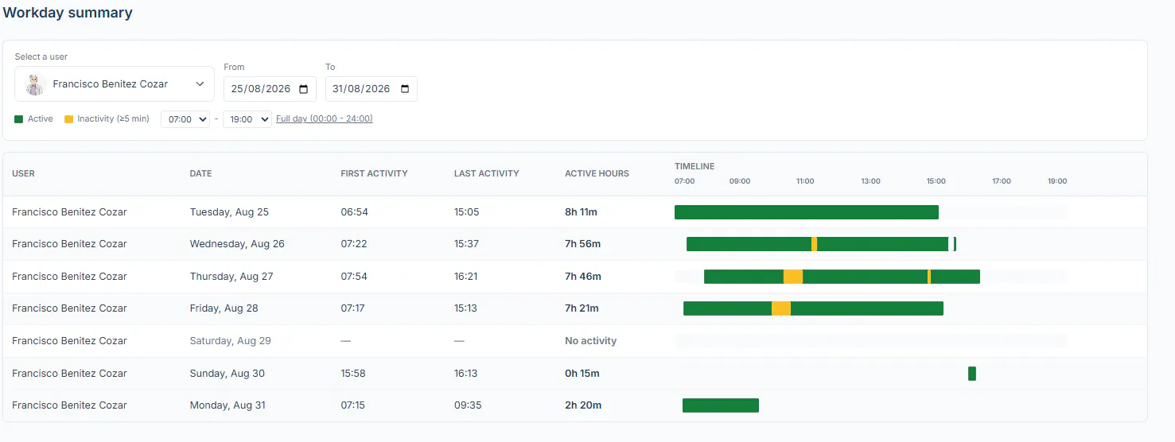The width and height of the screenshot is (1175, 442).
Task: Click the DATE column header
Action: pos(201,173)
